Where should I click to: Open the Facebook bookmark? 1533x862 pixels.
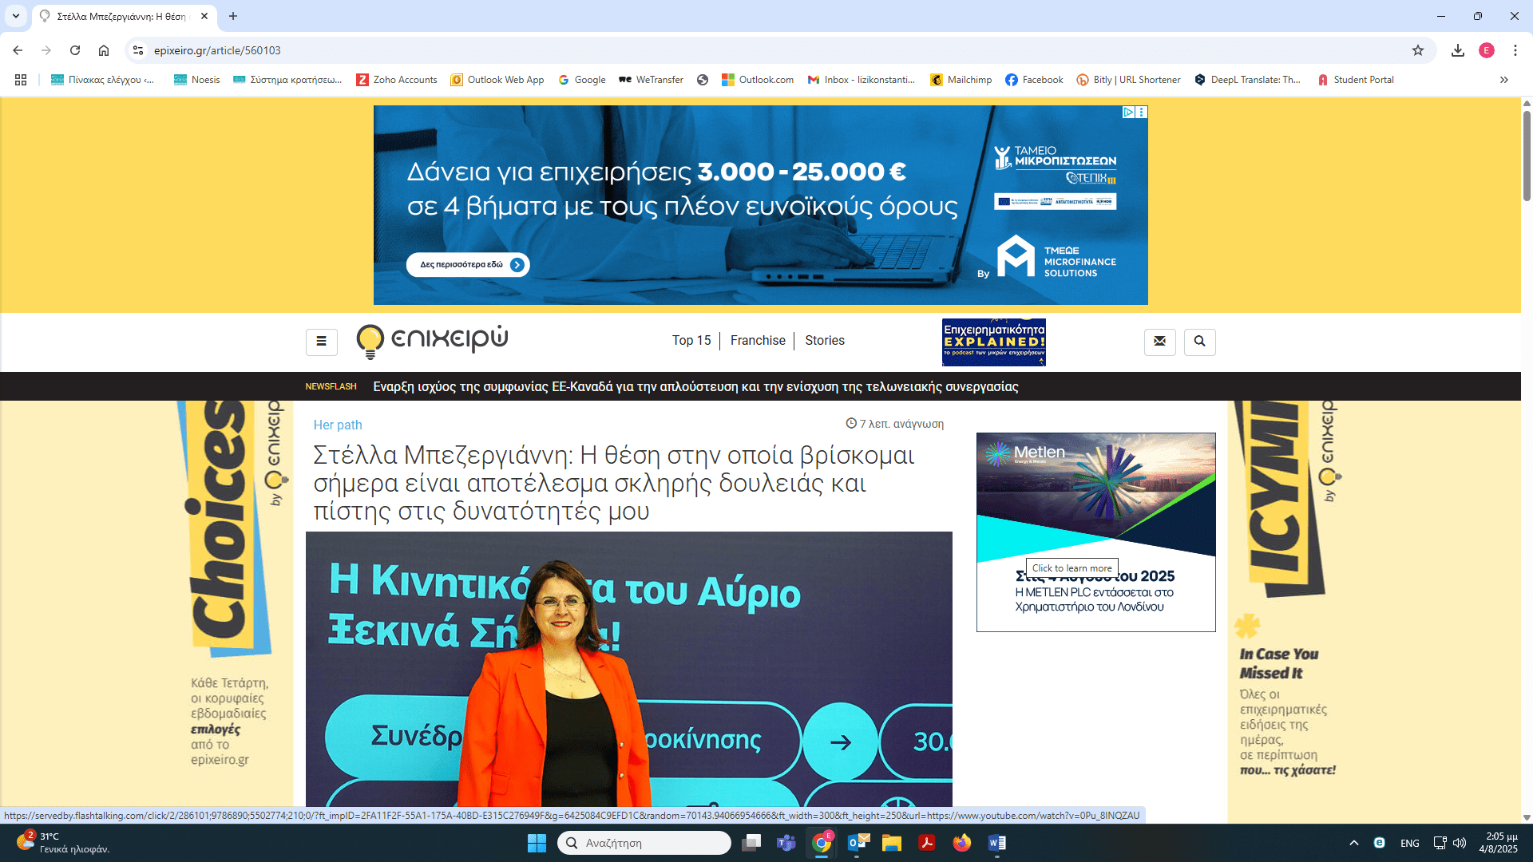tap(1034, 80)
